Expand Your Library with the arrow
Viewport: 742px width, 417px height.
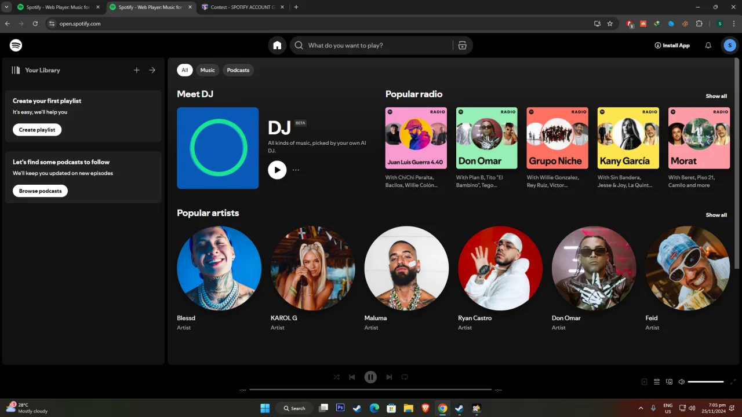click(x=152, y=70)
